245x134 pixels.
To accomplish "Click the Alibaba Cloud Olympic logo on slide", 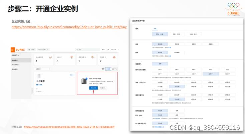I will click(233, 9).
